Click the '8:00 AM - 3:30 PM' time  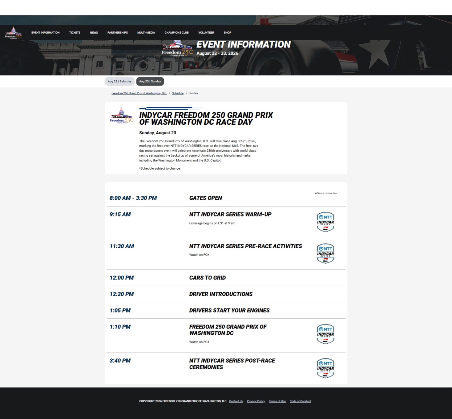[x=133, y=198]
